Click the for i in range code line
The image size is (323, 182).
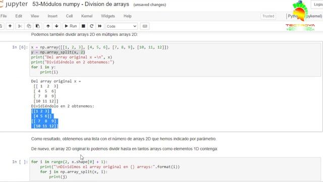pyautogui.click(x=69, y=162)
